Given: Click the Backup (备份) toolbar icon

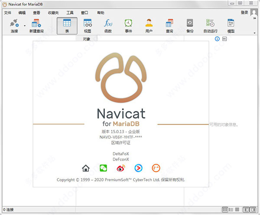Looking at the screenshot, I should 190,26.
